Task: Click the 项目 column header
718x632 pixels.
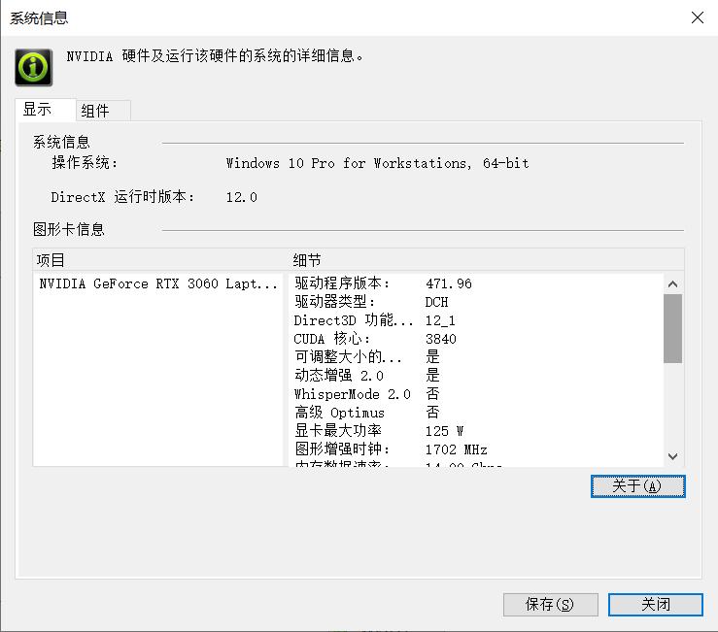Action: [x=160, y=260]
